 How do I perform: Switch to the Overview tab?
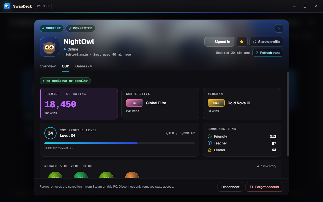[48, 66]
